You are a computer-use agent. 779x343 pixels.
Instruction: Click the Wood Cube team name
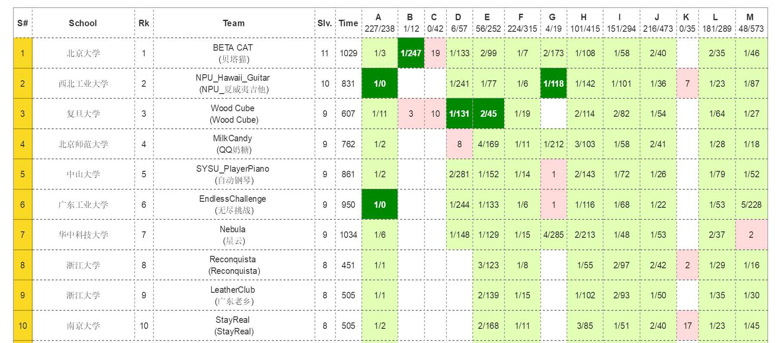click(233, 108)
